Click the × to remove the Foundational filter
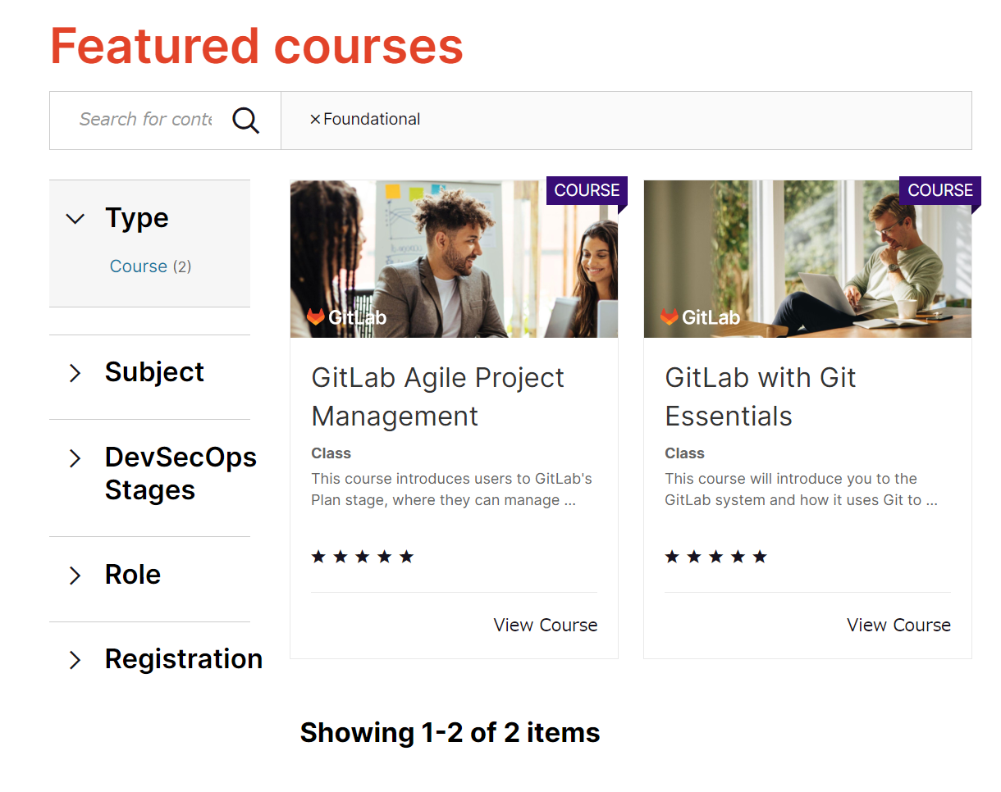The image size is (1001, 792). pyautogui.click(x=315, y=119)
